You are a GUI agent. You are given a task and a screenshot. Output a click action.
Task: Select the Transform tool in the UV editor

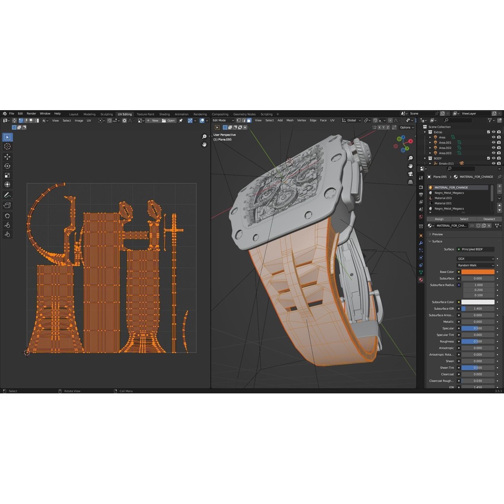(x=7, y=184)
